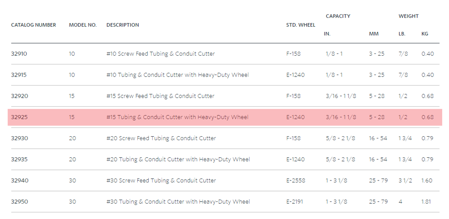Click the CATALOG NUMBER column header
Viewport: 449px width, 219px height.
point(33,25)
